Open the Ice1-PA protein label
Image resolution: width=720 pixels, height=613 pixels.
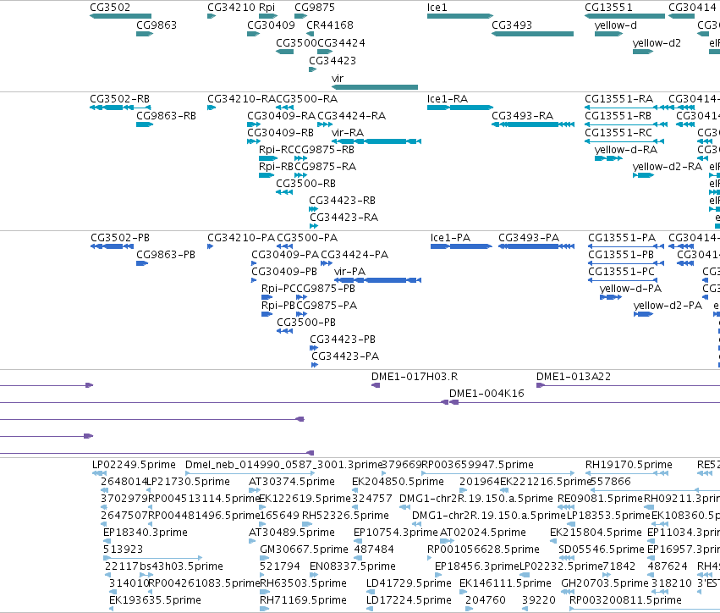coord(450,238)
